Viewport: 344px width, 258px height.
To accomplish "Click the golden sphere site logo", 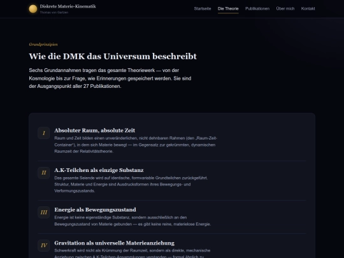I will [x=33, y=9].
